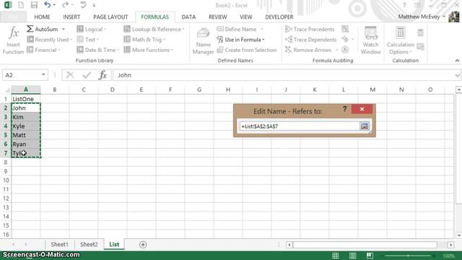Click the formula bar Cancel X icon
462x260 pixels.
70,75
